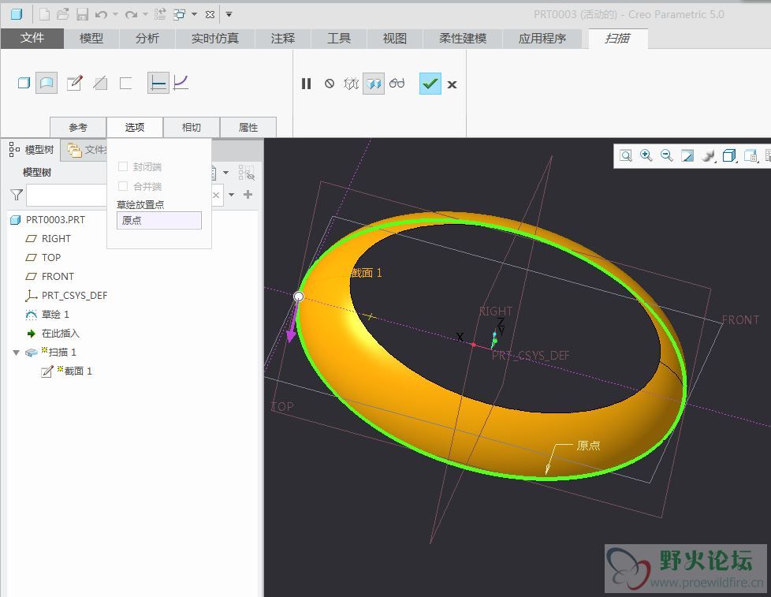
Task: Click the Undo arrow icon
Action: [x=101, y=15]
